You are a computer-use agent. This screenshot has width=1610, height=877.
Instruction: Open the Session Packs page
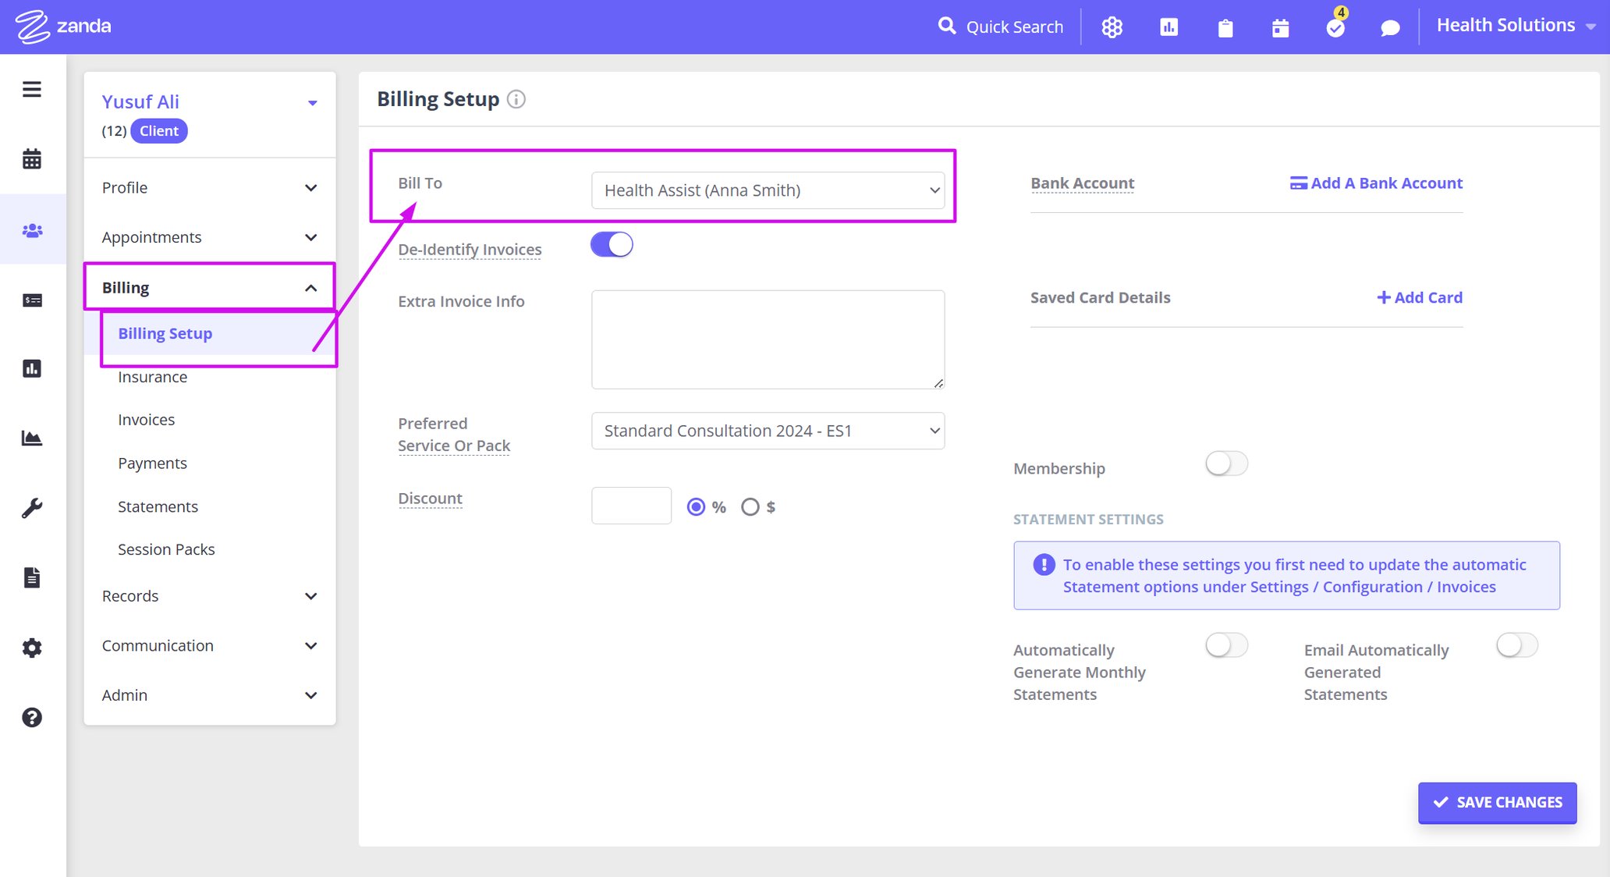click(x=166, y=549)
